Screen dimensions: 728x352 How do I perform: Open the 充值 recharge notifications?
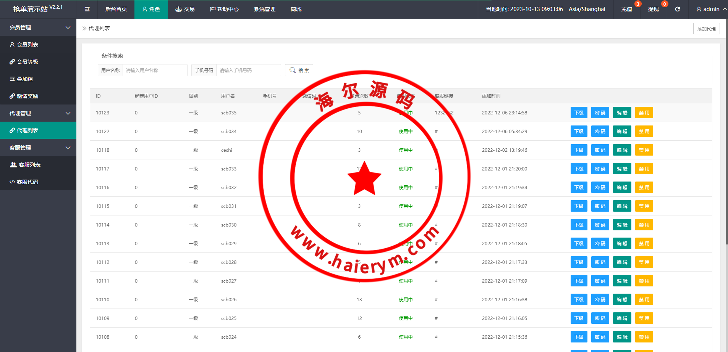pos(626,9)
